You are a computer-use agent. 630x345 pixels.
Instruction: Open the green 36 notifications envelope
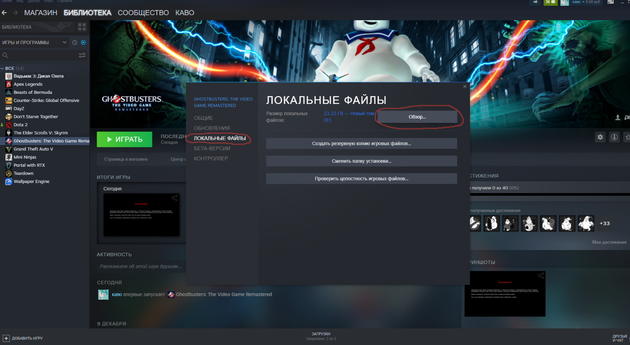pos(550,2)
